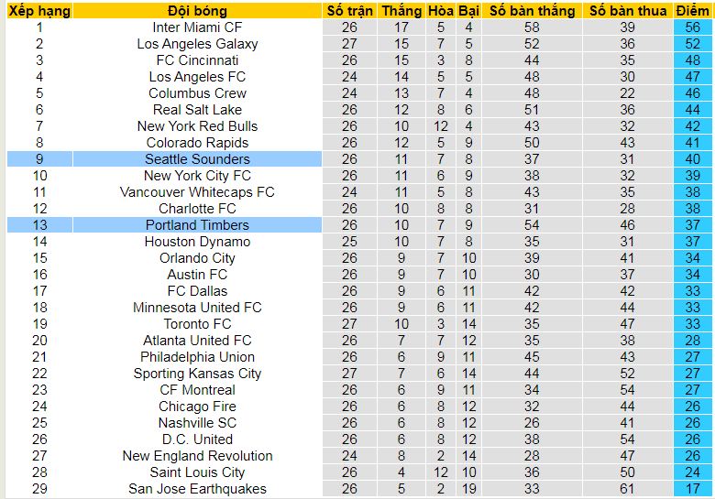Click the Thắng column header
Screen dimensions: 715x499
401,11
